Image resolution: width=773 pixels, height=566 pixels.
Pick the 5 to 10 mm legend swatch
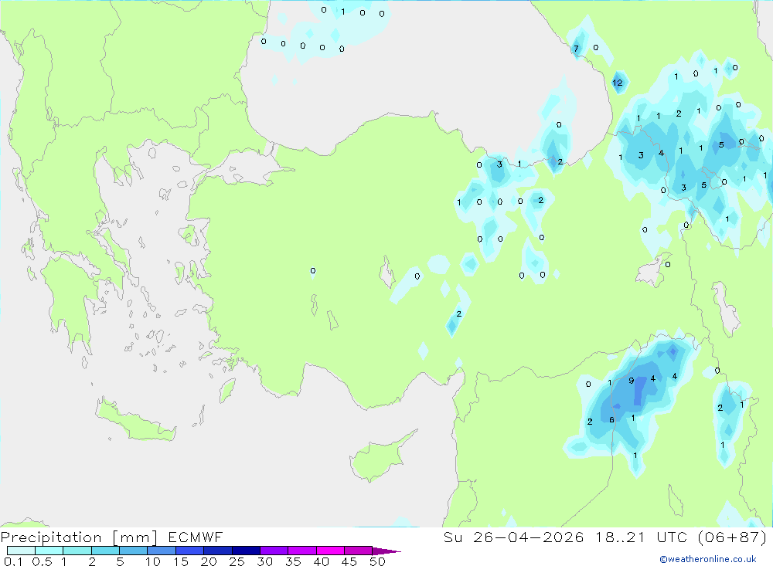133,551
